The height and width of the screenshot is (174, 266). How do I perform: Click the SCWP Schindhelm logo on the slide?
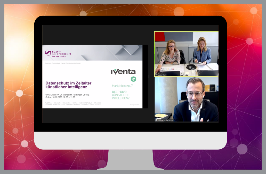[x=58, y=53]
